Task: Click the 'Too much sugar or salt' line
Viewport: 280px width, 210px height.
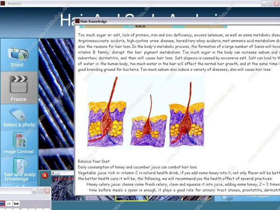Action: (179, 35)
